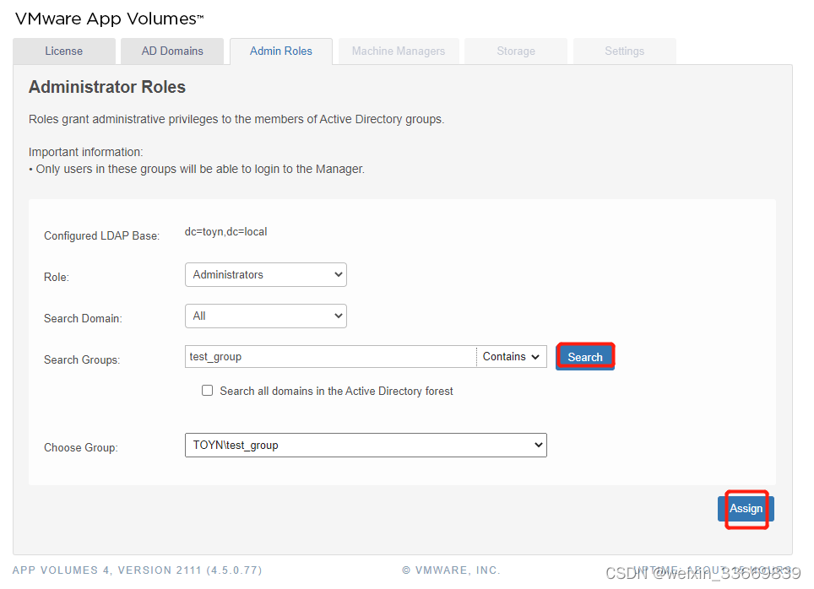Viewport: 814px width, 589px height.
Task: Click the VMware, Inc. copyright text
Action: pos(451,570)
